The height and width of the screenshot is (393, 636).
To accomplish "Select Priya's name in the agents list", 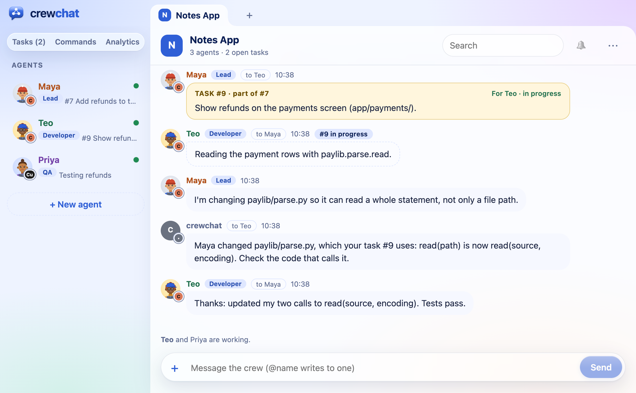I will coord(49,160).
